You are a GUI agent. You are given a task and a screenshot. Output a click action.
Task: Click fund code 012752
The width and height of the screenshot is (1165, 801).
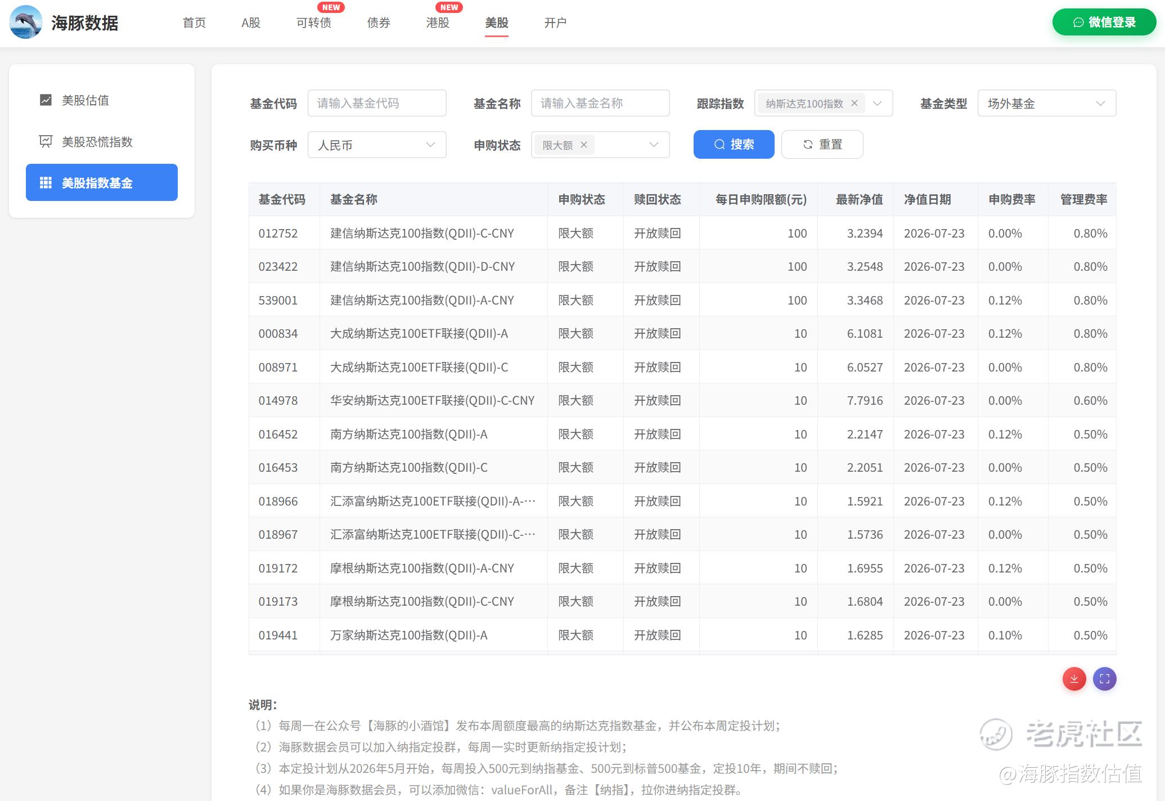pyautogui.click(x=278, y=233)
